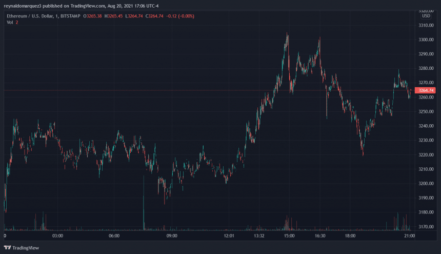Select the 3170.00 price axis label
The width and height of the screenshot is (441, 254).
coord(426,227)
